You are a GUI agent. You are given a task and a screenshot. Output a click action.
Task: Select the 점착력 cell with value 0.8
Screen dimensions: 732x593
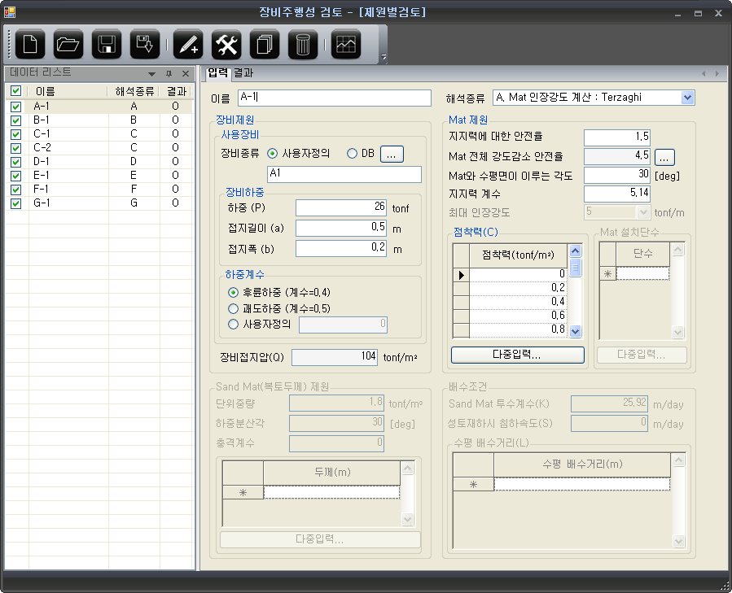point(518,329)
